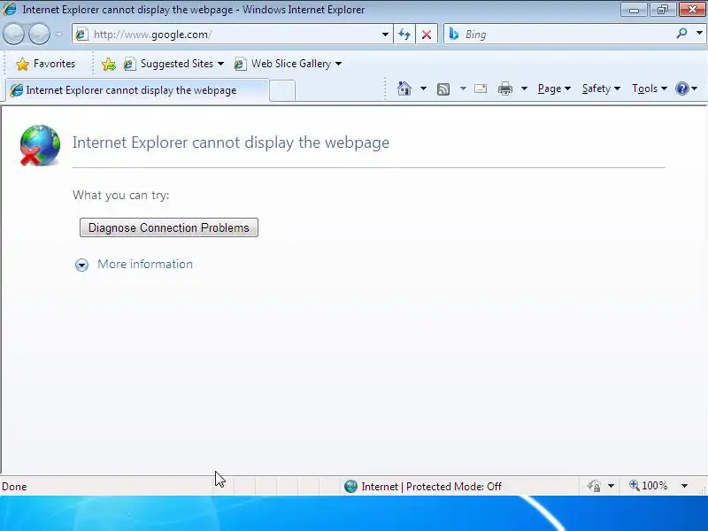Open the search provider options dropdown
Screen dimensions: 708x531
coord(699,33)
